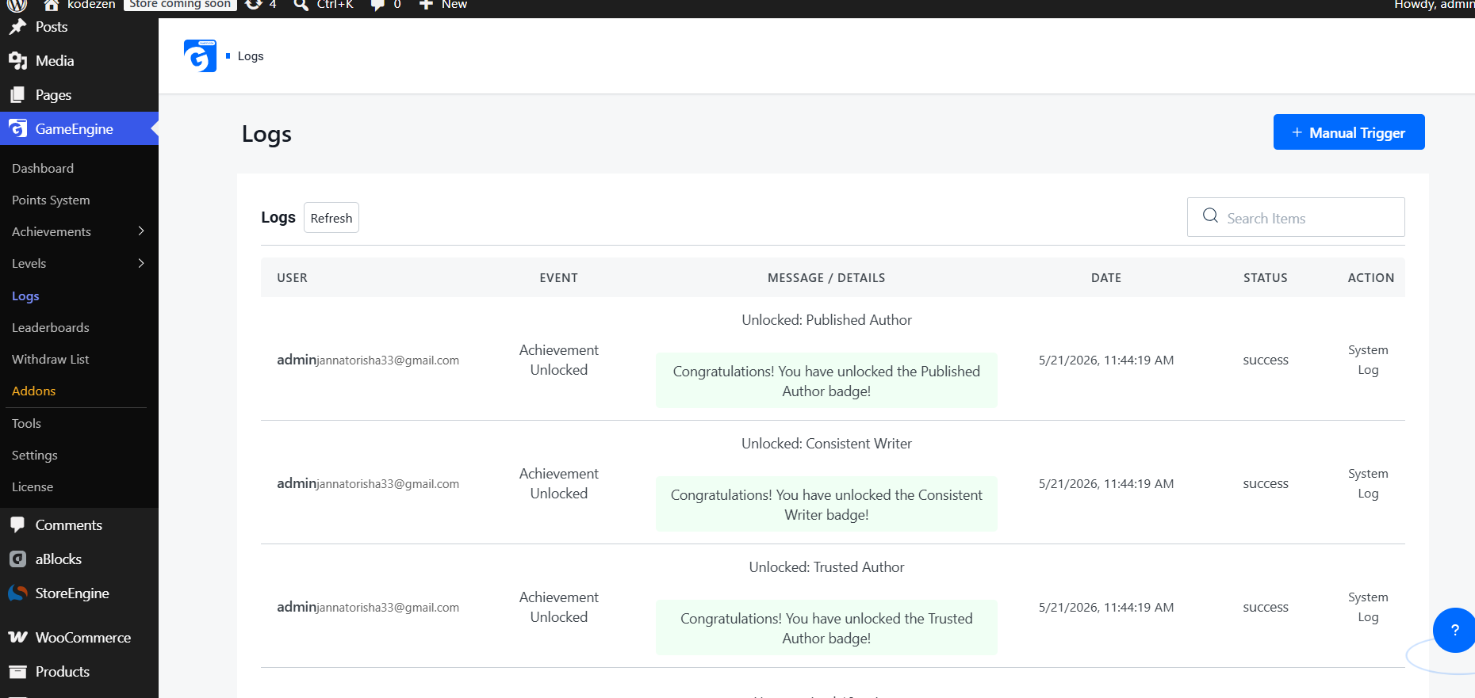This screenshot has width=1475, height=698.
Task: Focus the Search Items field
Action: tap(1296, 217)
